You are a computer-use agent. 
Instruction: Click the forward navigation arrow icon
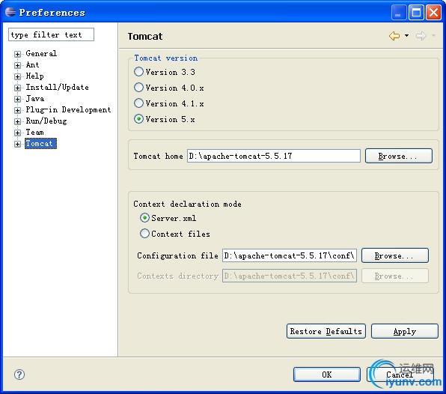point(421,36)
